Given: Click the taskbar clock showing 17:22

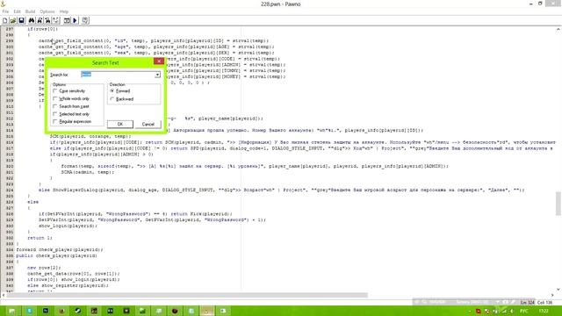Looking at the screenshot, I should [x=544, y=311].
